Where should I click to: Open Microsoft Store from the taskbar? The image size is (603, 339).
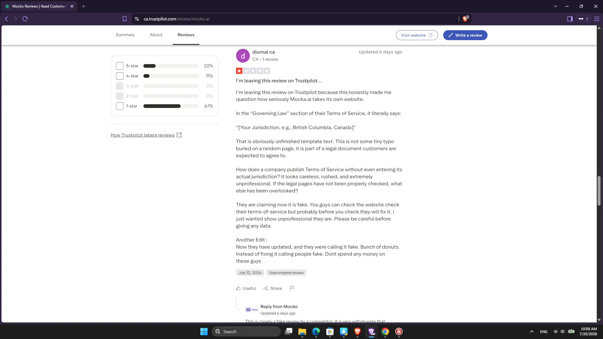(330, 331)
